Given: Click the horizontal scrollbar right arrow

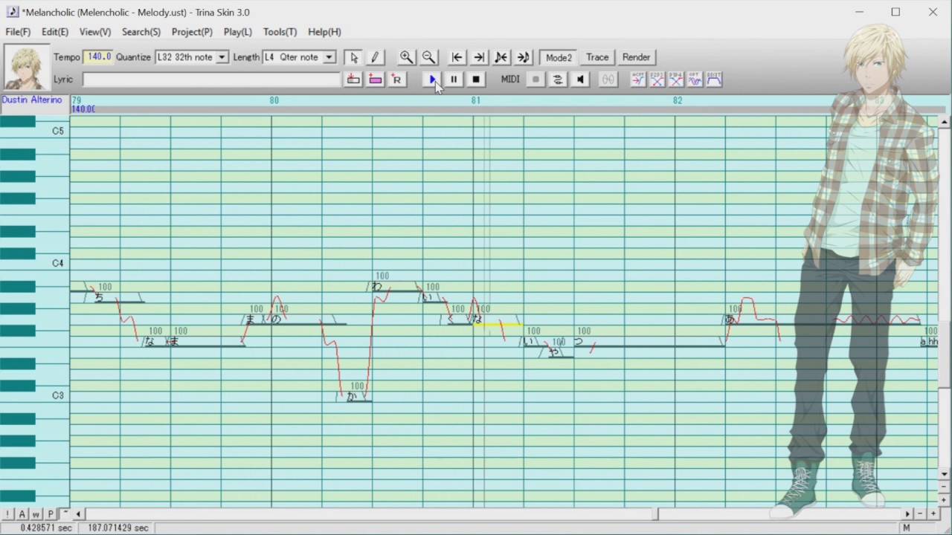Looking at the screenshot, I should (x=907, y=513).
